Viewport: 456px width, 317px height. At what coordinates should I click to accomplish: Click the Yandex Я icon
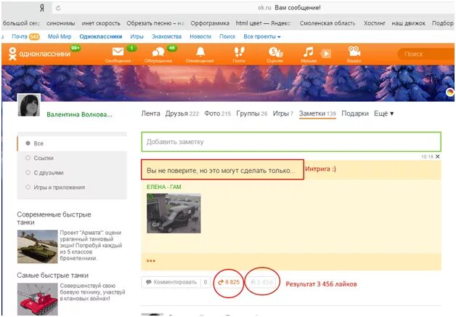[42, 8]
